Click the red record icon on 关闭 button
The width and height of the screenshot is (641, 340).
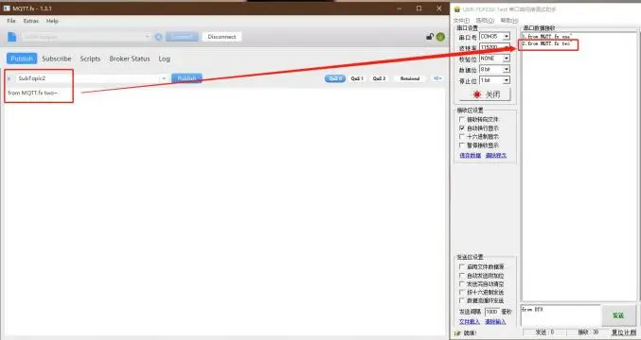476,94
